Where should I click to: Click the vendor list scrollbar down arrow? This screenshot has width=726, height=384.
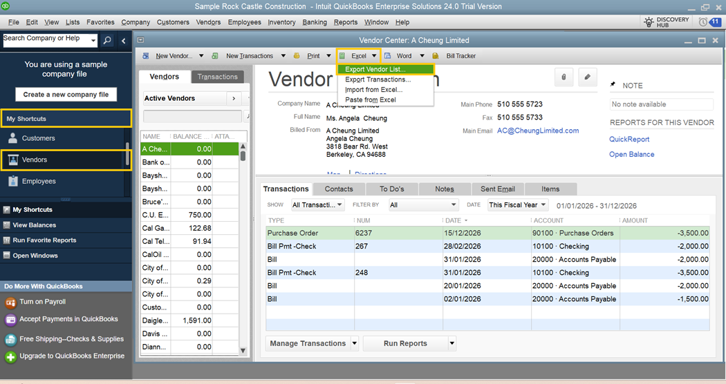coord(243,351)
